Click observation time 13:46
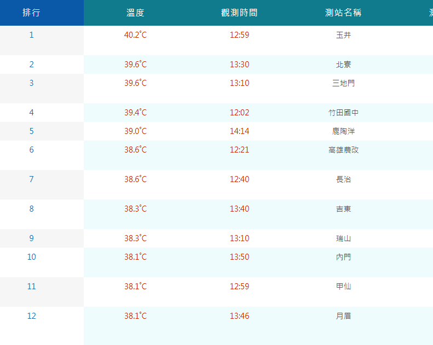The height and width of the screenshot is (345, 433). (x=239, y=316)
